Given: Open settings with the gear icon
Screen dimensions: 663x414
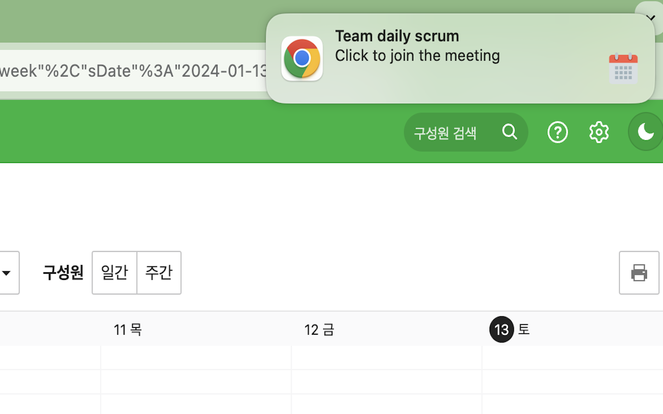Looking at the screenshot, I should click(599, 132).
